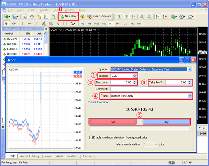The width and height of the screenshot is (209, 166).
Task: Switch timeframe to M30
Action: click(x=104, y=24)
